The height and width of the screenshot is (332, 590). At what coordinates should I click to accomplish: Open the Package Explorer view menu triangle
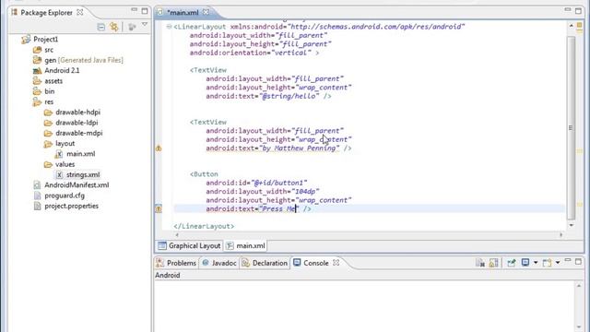point(145,25)
